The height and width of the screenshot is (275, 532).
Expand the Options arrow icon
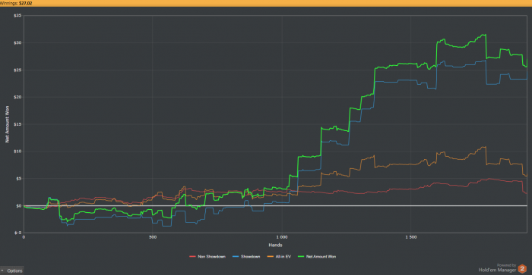point(2,270)
